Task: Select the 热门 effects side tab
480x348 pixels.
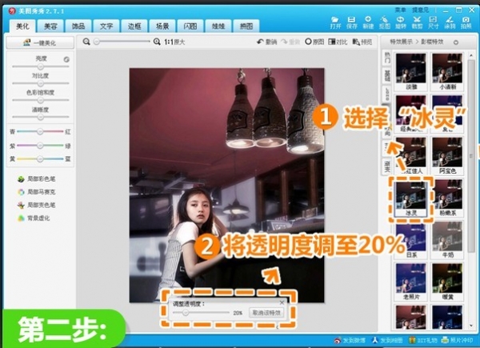Action: 387,58
